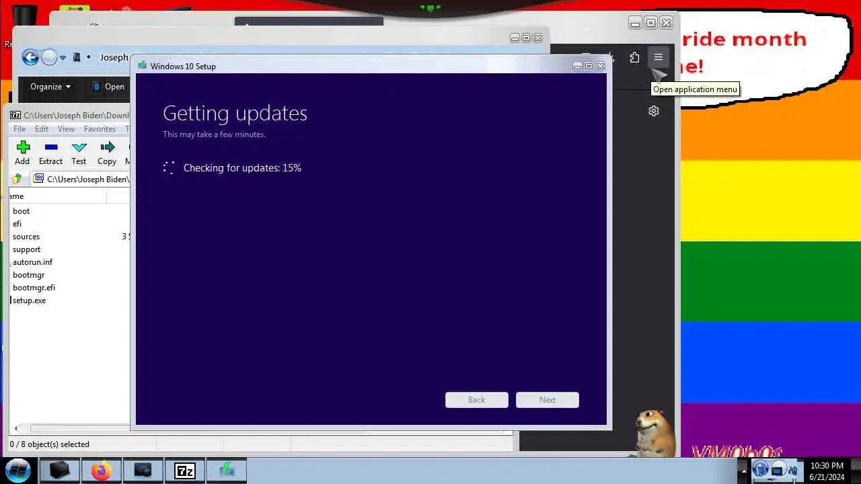
Task: Click the Next button in Windows 10 Setup
Action: (x=548, y=400)
